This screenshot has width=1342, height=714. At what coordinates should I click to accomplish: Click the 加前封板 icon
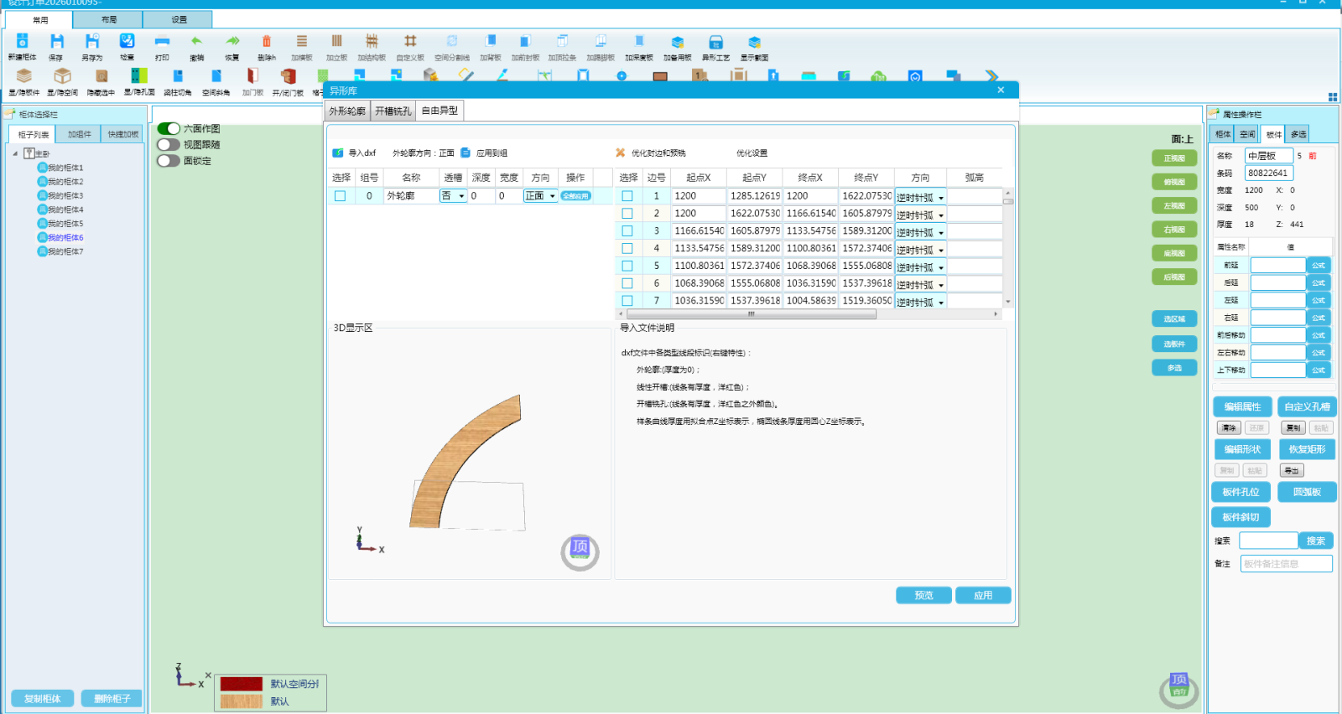[x=525, y=41]
